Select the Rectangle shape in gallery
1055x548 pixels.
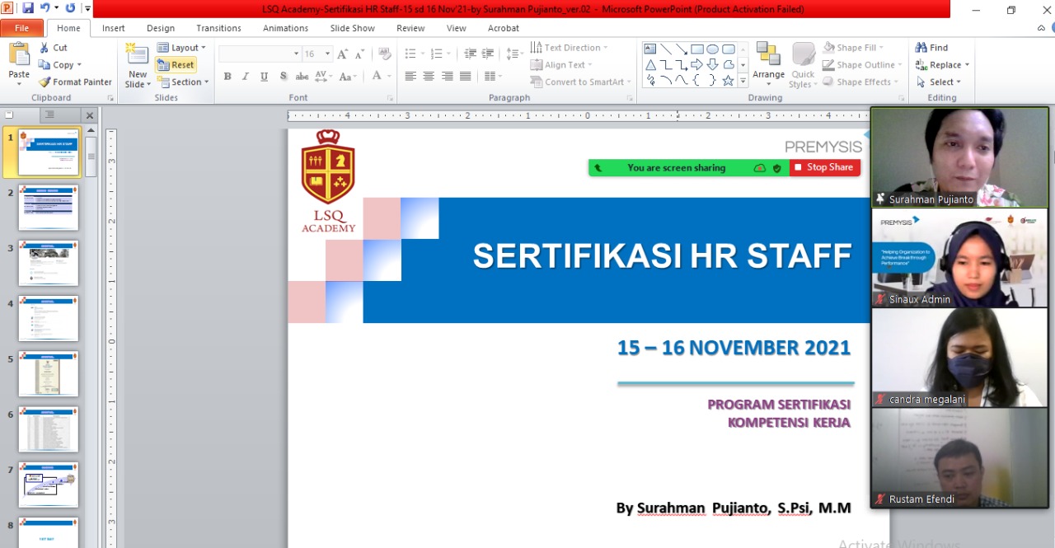click(696, 49)
